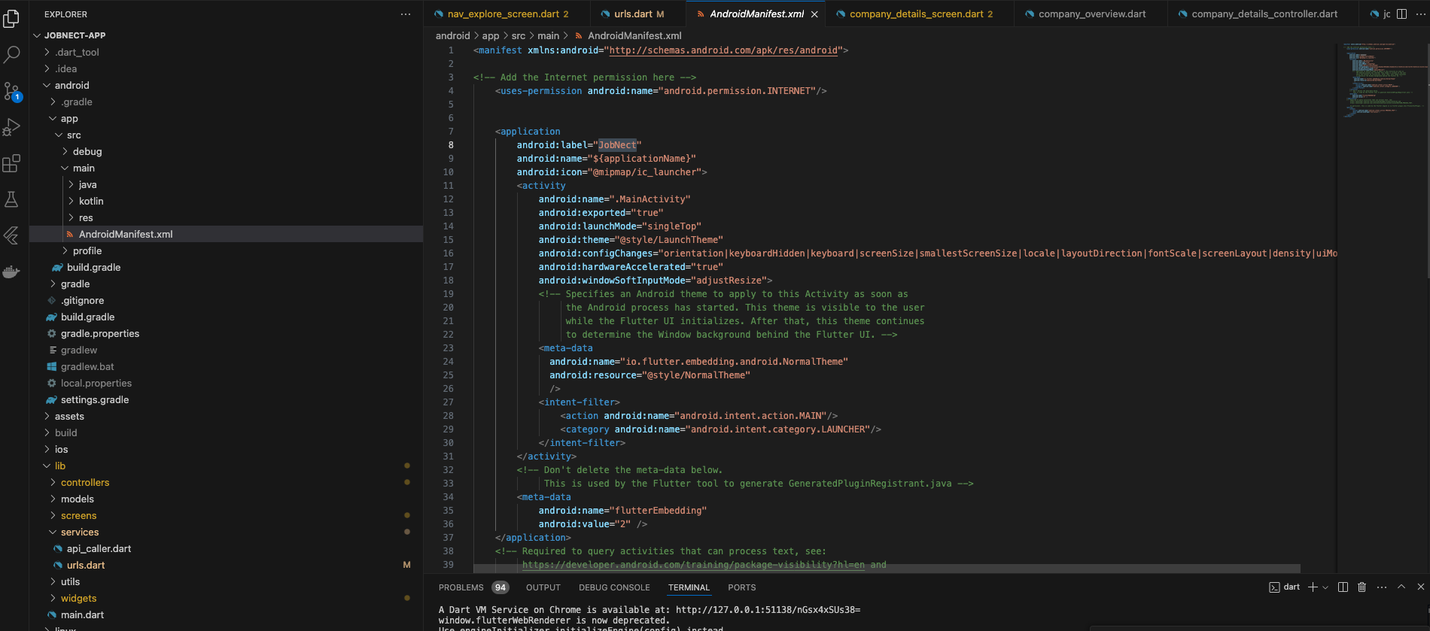This screenshot has width=1430, height=631.
Task: Split the terminal panel
Action: [x=1343, y=587]
